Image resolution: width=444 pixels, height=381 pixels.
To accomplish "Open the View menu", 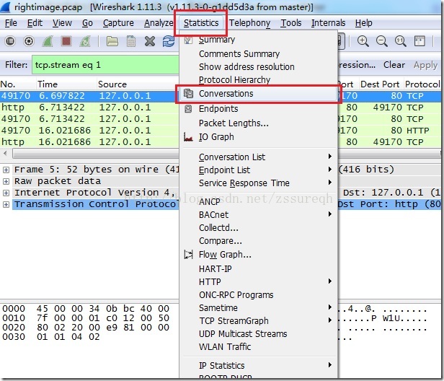I will pos(62,23).
